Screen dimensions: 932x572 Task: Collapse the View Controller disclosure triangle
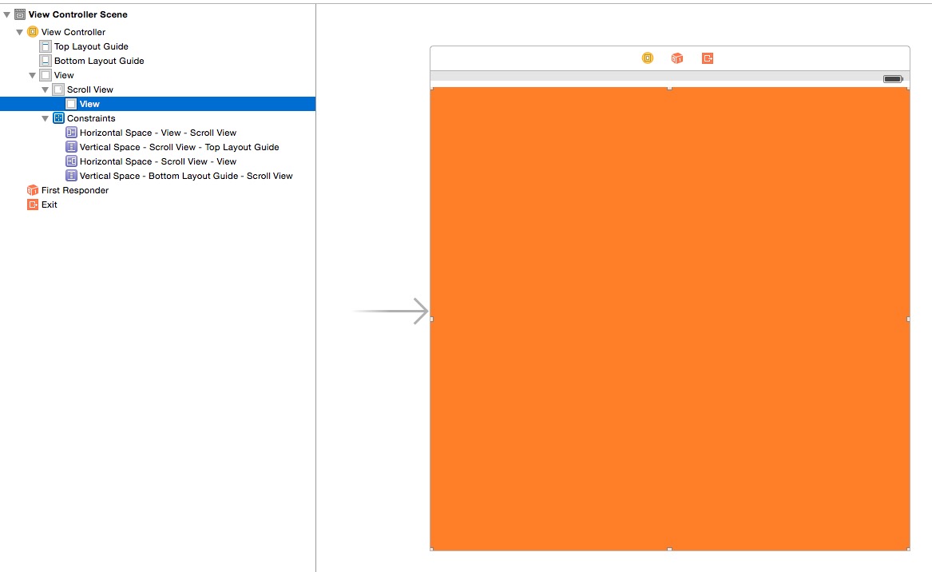(x=20, y=32)
